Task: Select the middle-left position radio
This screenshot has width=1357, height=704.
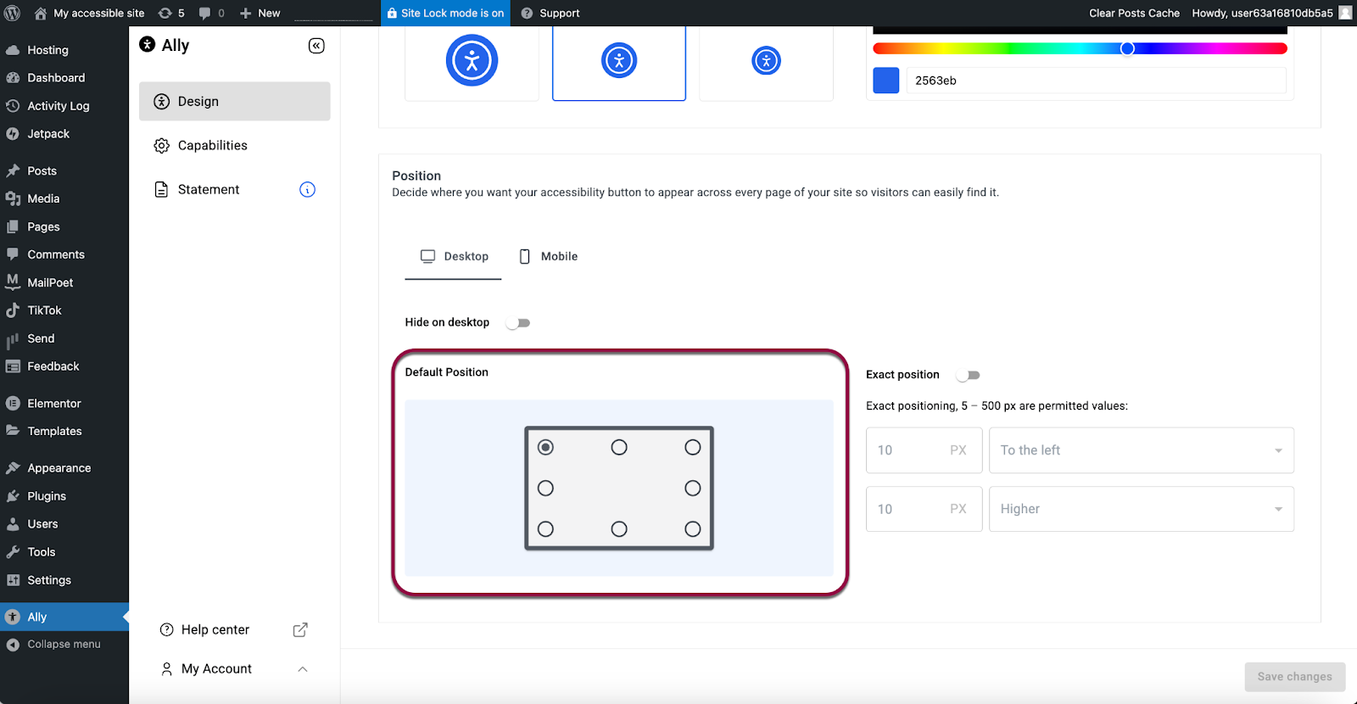Action: tap(545, 489)
